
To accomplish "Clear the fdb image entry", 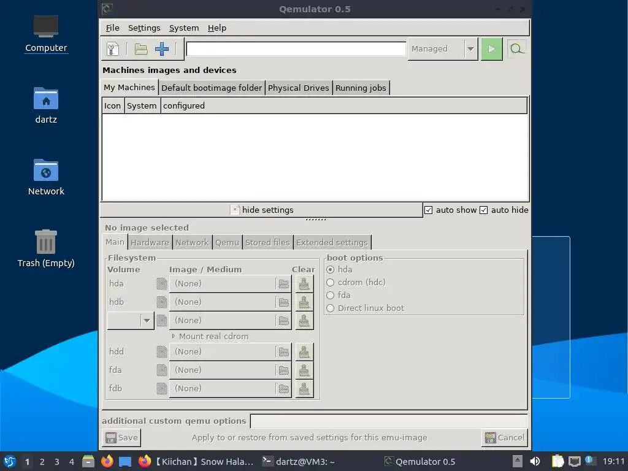I will pos(304,388).
